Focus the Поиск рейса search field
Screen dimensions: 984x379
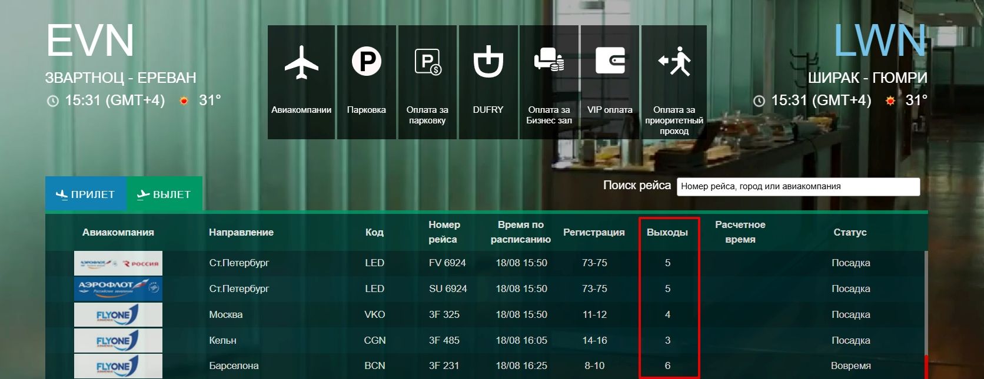pos(797,186)
